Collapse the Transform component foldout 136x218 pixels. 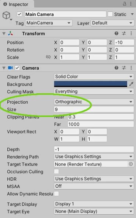(4, 34)
